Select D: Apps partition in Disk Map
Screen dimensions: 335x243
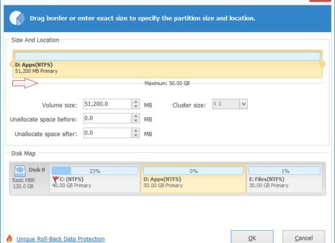click(x=193, y=179)
